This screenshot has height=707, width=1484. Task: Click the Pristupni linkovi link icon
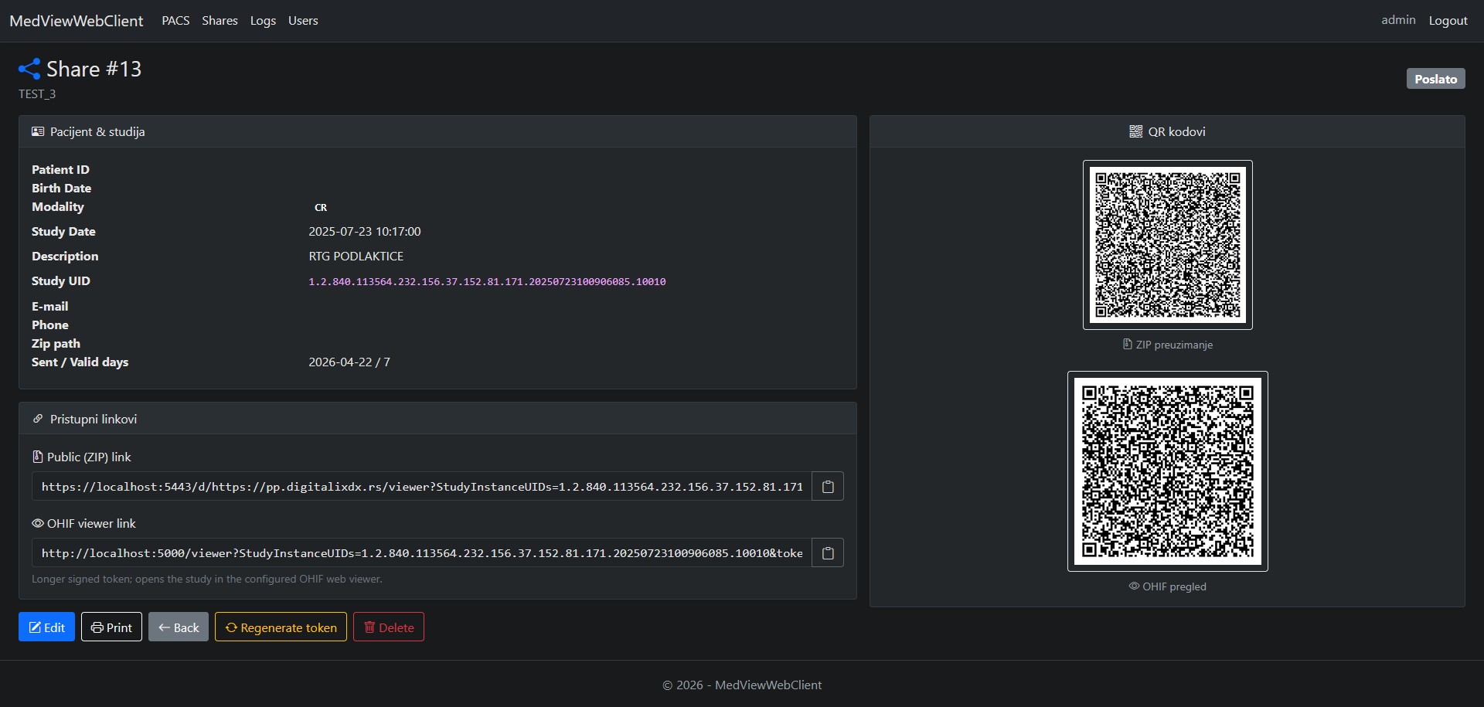[38, 419]
